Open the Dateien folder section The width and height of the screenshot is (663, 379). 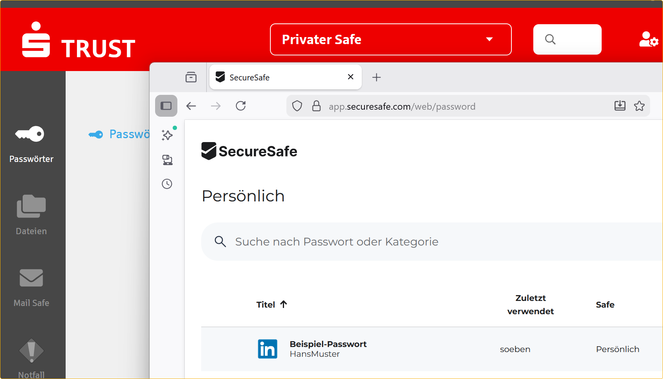coord(31,215)
